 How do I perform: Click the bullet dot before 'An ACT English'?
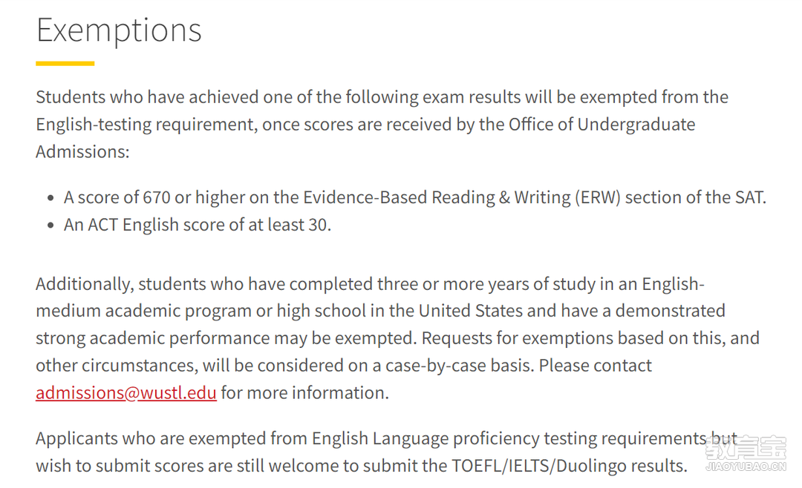point(50,225)
